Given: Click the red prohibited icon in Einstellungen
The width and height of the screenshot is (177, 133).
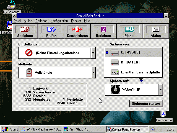Looking at the screenshot, I should click(29, 53).
